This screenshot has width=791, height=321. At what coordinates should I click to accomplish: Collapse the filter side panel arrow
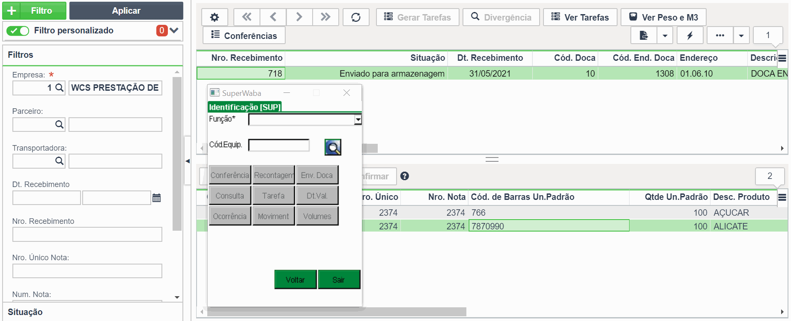click(x=188, y=161)
